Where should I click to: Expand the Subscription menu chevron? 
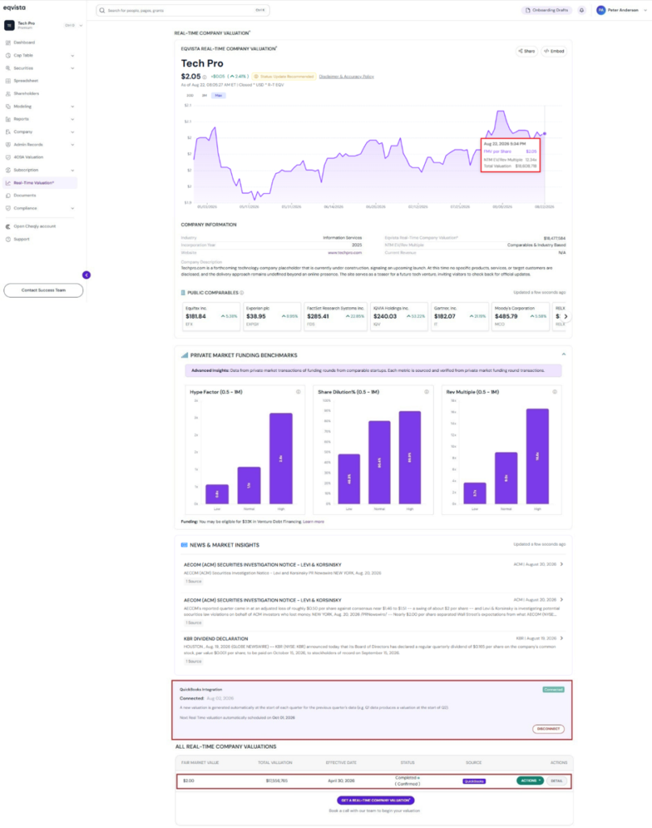73,170
